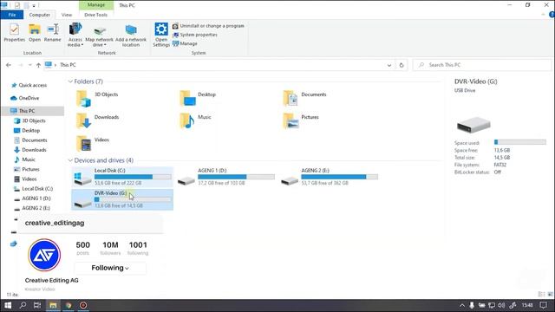Select the Documents folder

coord(306,98)
